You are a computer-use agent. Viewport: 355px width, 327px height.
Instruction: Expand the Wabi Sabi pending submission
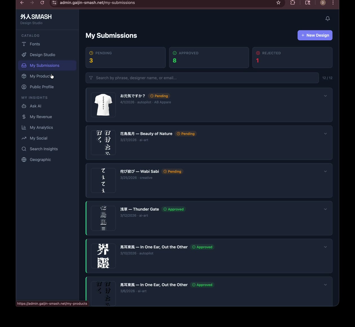tap(325, 171)
